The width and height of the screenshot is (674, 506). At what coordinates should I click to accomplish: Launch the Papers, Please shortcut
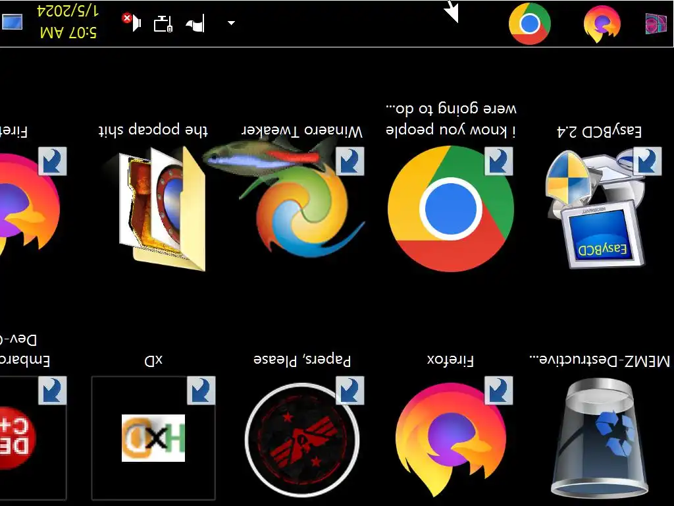(x=301, y=437)
